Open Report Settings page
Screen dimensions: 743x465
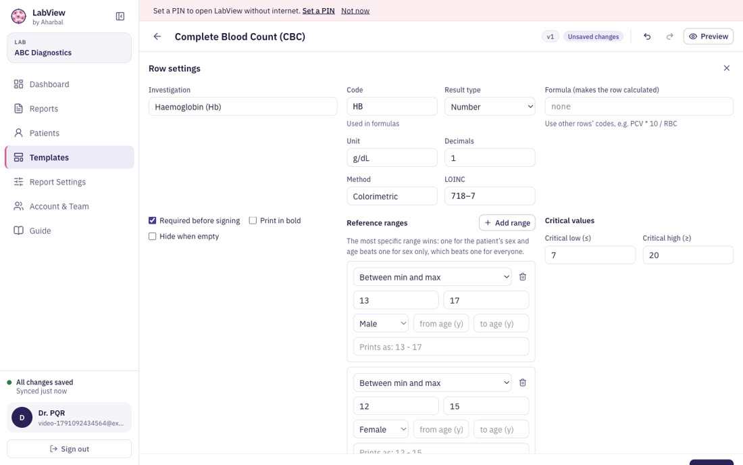pyautogui.click(x=69, y=182)
